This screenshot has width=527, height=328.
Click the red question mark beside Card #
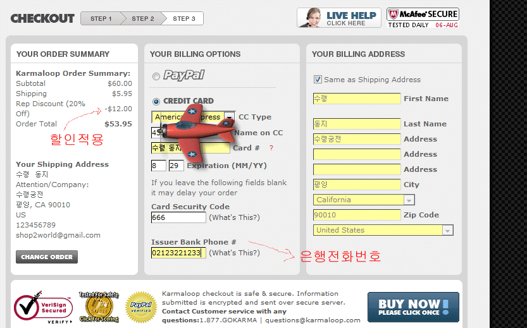271,148
